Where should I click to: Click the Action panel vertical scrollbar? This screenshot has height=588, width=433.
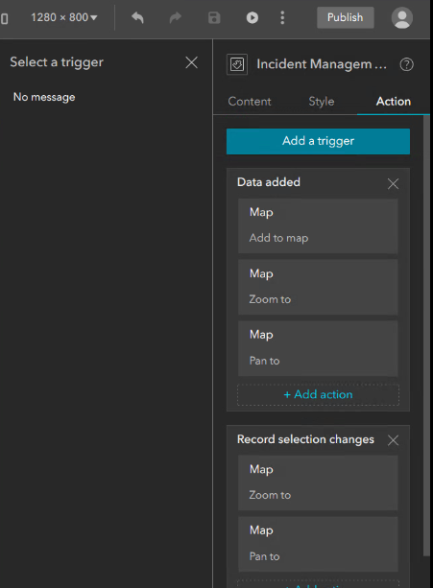tap(426, 336)
